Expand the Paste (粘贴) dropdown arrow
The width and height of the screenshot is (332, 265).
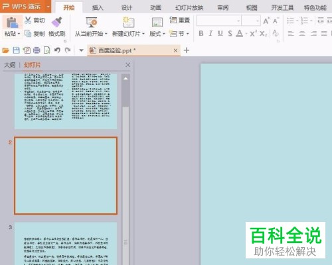click(19, 34)
